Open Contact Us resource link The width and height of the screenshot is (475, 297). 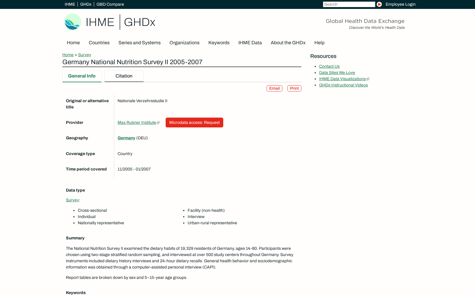pyautogui.click(x=329, y=66)
